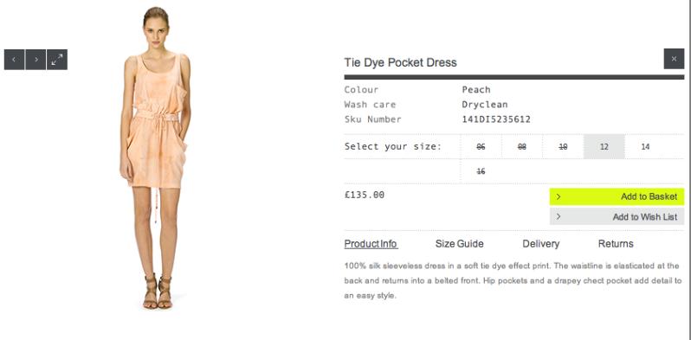Viewport: 691px width, 340px height.
Task: Add the dress to basket
Action: 617,197
